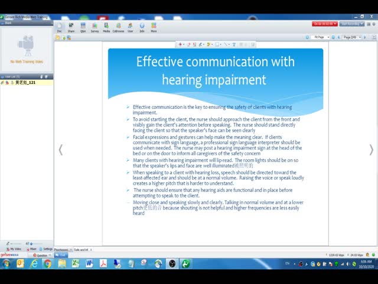The height and width of the screenshot is (284, 378).
Task: Launch the Survey tool
Action: point(94,27)
